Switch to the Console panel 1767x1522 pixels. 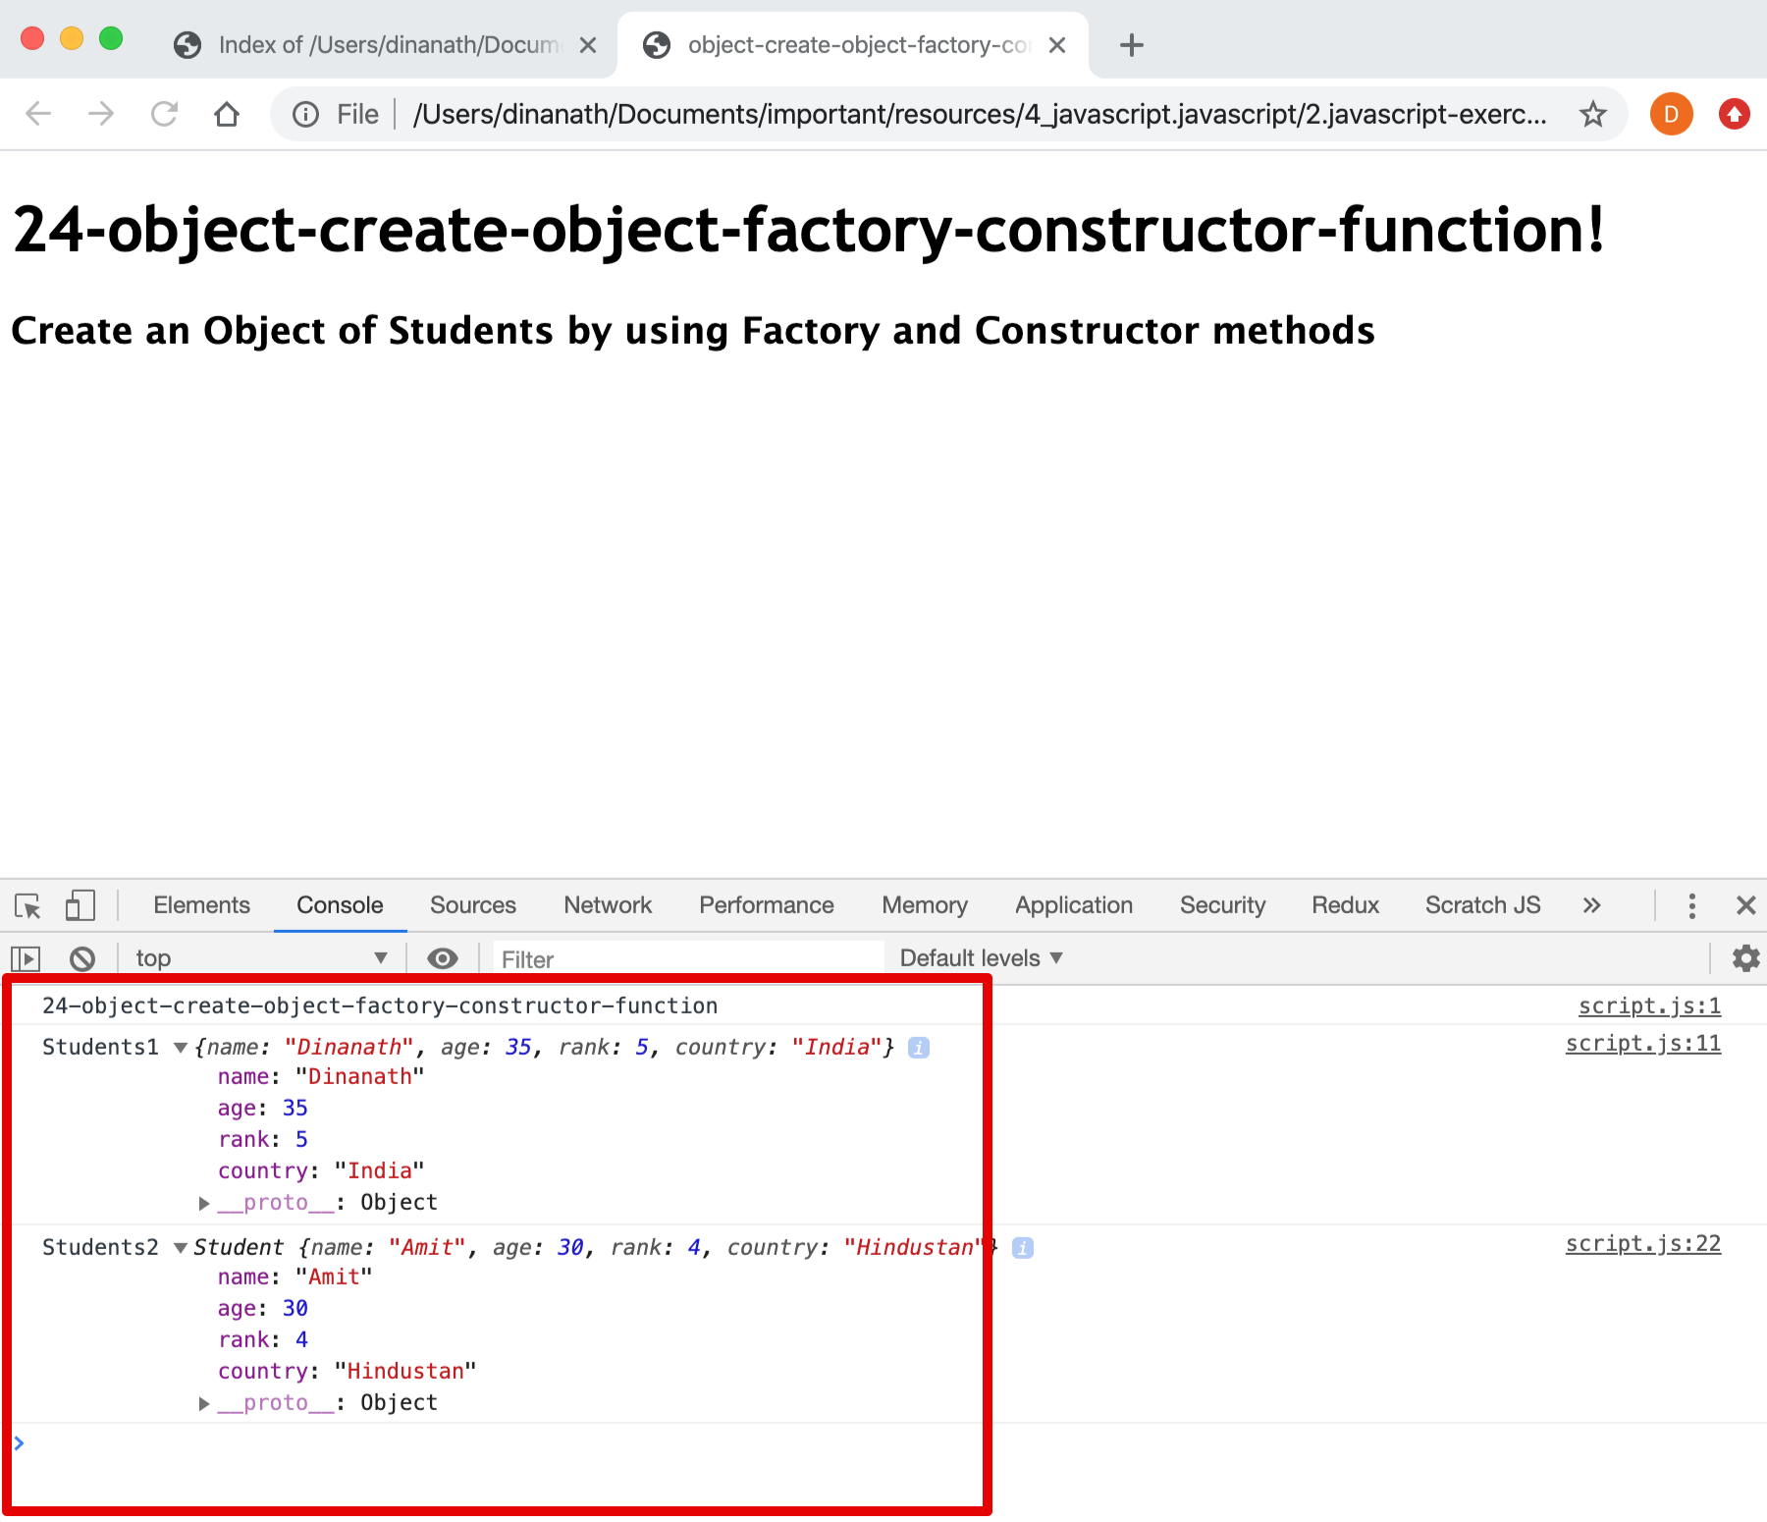(x=340, y=905)
